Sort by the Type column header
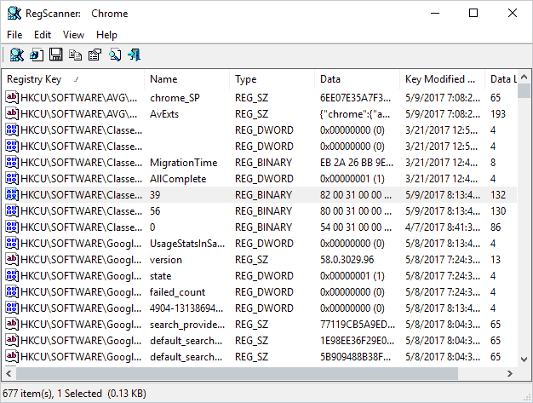The width and height of the screenshot is (533, 403). click(x=272, y=79)
